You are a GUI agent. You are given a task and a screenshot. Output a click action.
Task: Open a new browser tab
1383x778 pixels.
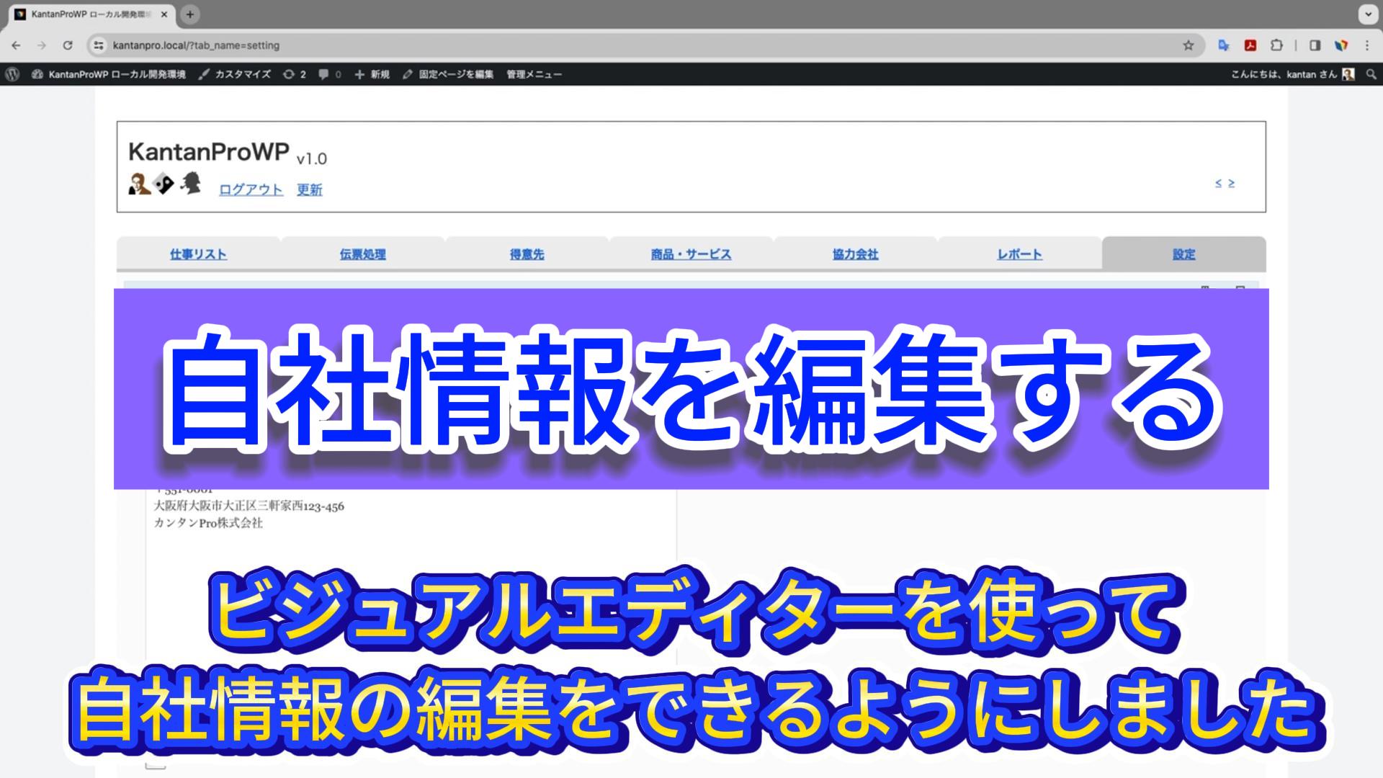[190, 14]
